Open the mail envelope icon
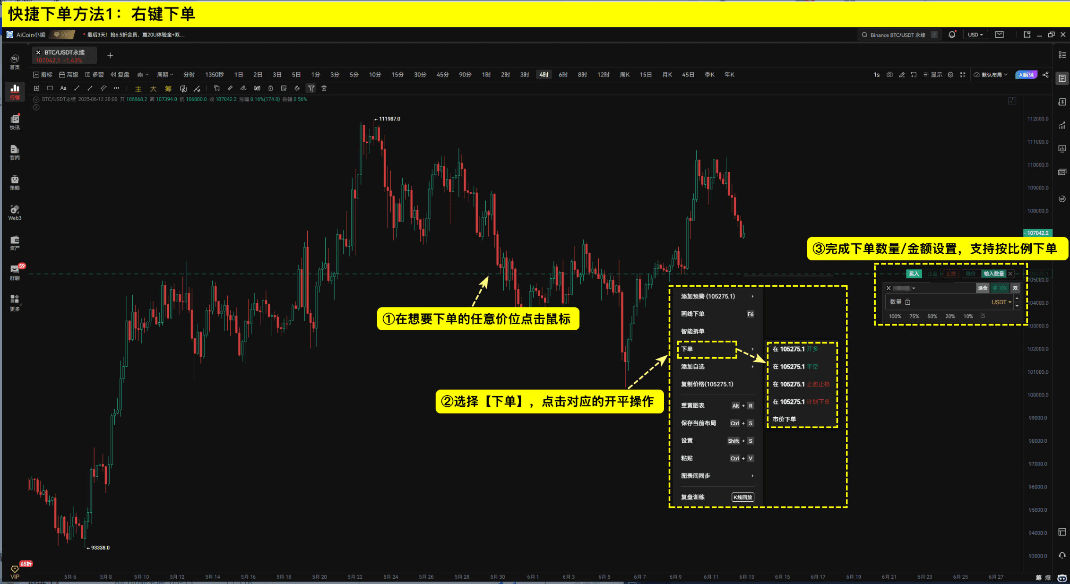This screenshot has height=584, width=1070. click(1000, 34)
